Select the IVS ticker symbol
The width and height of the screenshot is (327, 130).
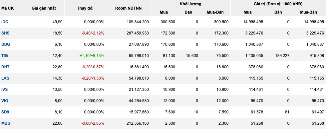[5, 90]
